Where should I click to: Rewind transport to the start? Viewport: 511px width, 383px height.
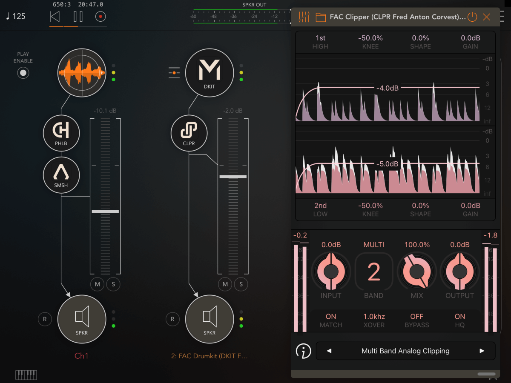(x=55, y=17)
